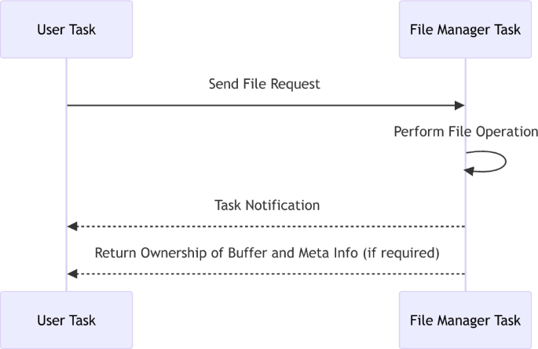538x349 pixels.
Task: Select the bottom File Manager Task box
Action: [x=465, y=320]
